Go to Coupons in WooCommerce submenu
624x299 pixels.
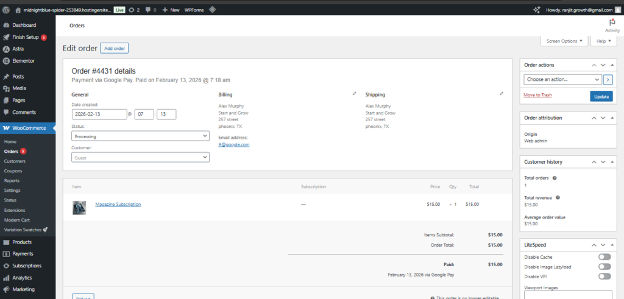point(13,171)
